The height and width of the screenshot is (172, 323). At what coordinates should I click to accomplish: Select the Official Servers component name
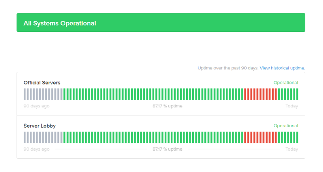(42, 83)
